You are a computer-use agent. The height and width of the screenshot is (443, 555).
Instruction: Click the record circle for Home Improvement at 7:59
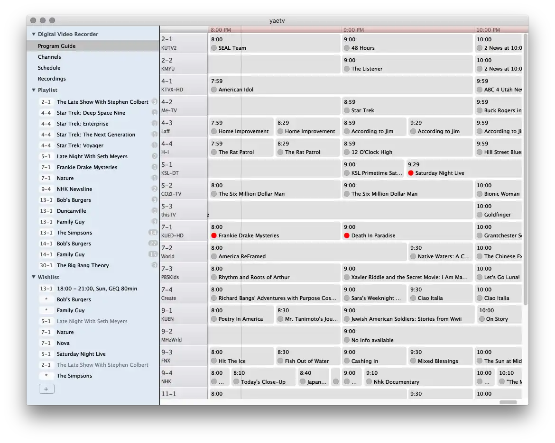[x=214, y=131]
